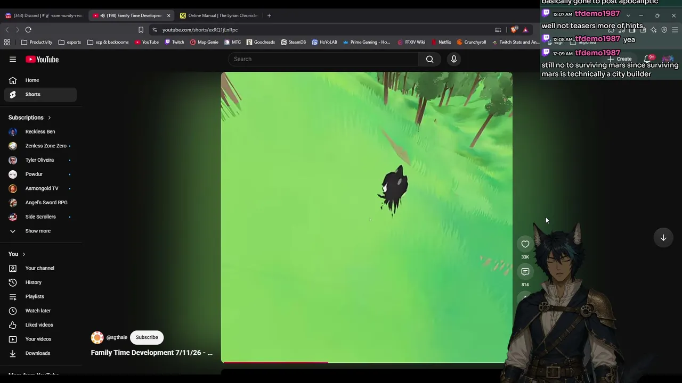
Task: Focus the YouTube search field
Action: (323, 59)
